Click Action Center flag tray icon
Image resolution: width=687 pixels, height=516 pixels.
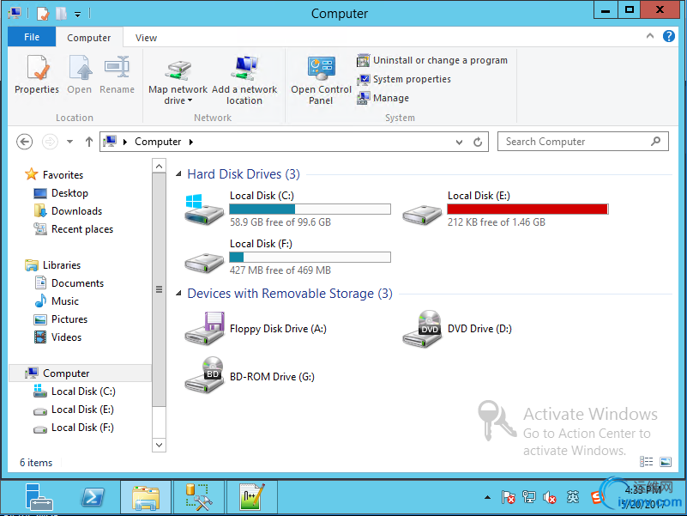(x=509, y=497)
